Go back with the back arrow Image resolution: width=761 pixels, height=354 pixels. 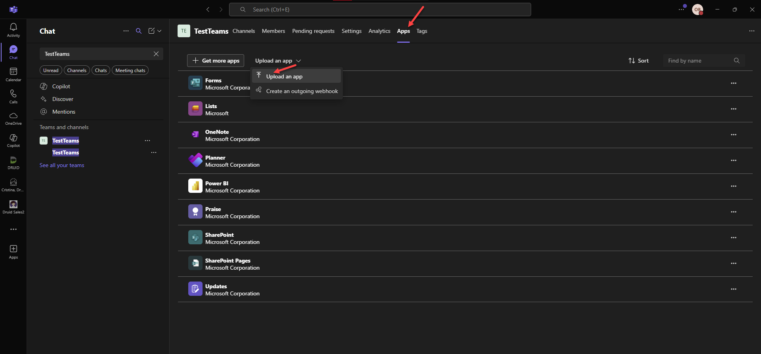208,10
